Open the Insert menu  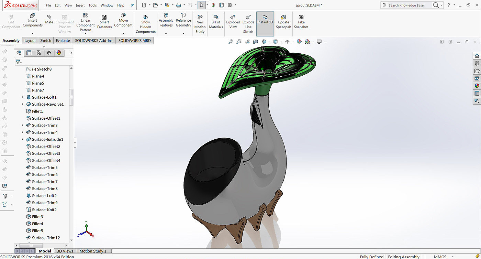pyautogui.click(x=80, y=6)
